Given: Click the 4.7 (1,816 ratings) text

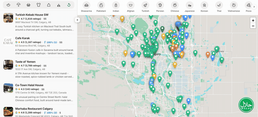Looking at the screenshot, I should point(31,19).
